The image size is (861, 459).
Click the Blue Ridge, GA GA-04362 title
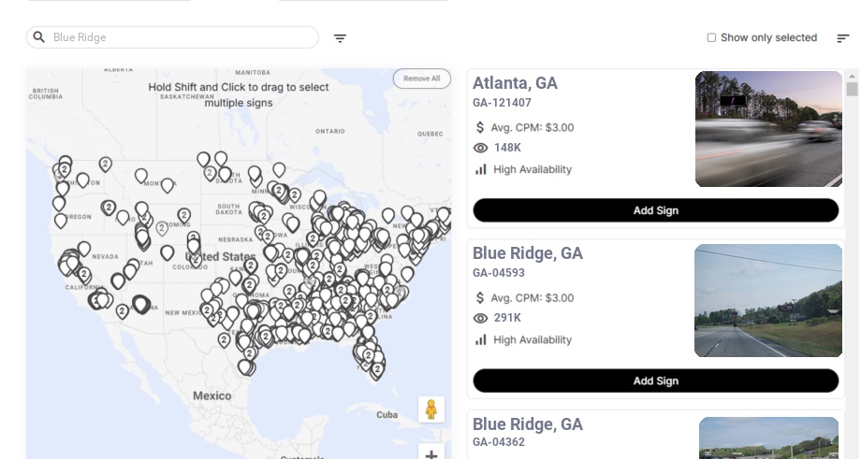(x=527, y=424)
